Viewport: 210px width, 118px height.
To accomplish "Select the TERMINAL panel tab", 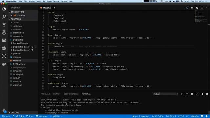I will [86, 94].
